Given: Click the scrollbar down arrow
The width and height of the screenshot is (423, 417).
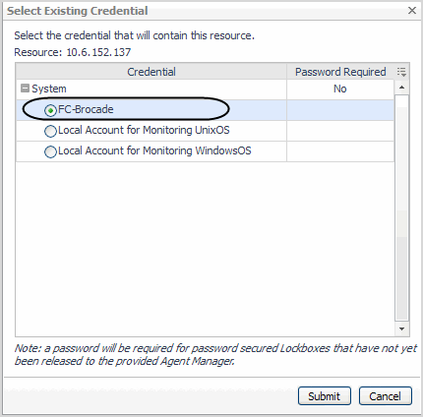Looking at the screenshot, I should tap(401, 328).
